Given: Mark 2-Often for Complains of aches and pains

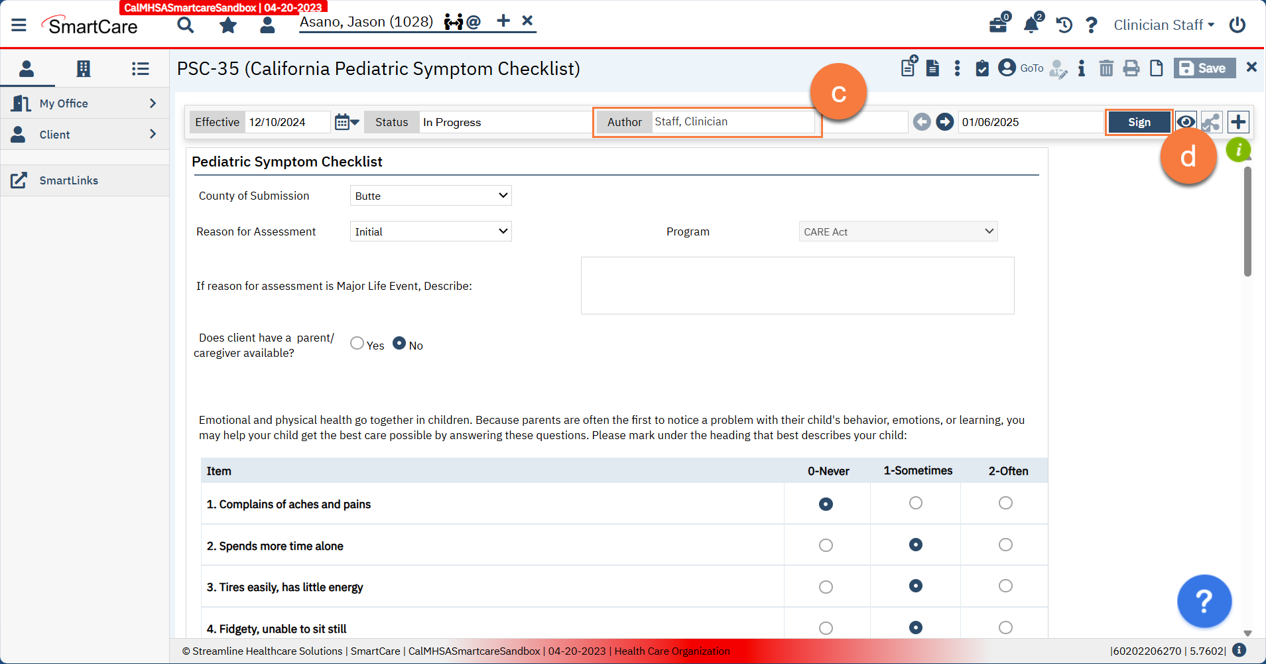Looking at the screenshot, I should pyautogui.click(x=1005, y=503).
